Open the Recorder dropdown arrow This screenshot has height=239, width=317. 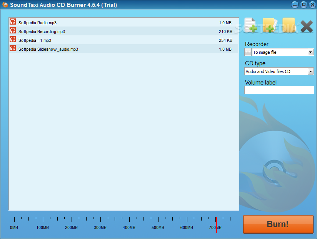click(x=310, y=52)
